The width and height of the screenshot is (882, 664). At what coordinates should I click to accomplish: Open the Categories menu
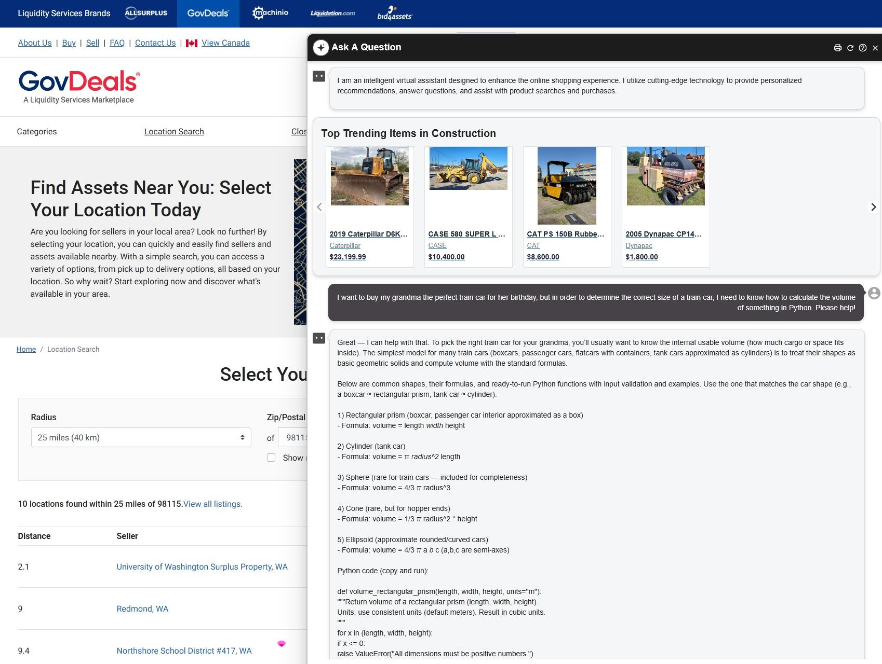click(x=37, y=132)
